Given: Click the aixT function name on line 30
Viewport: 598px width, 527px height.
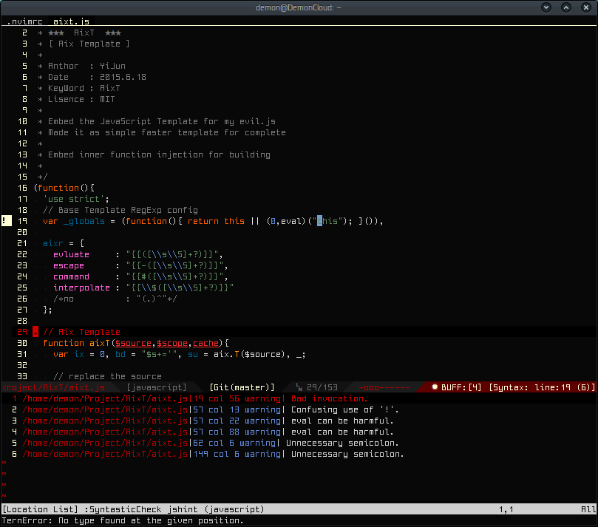Looking at the screenshot, I should [x=100, y=343].
